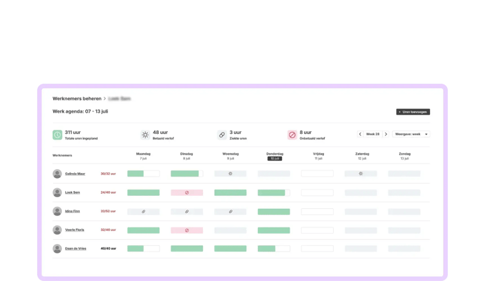Click the red unpaid leave icon
The width and height of the screenshot is (485, 281).
(x=292, y=135)
